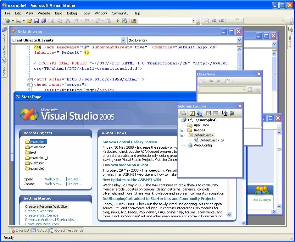Click Solution Explorer Refresh icon
Viewport: 295px width, 242px height.
[192, 113]
